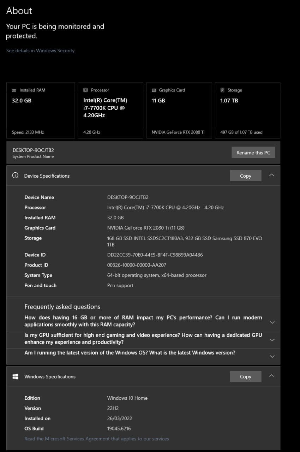Select the Installed RAM 32.0 GB card
Viewport: 300px width, 452px height.
[x=41, y=111]
